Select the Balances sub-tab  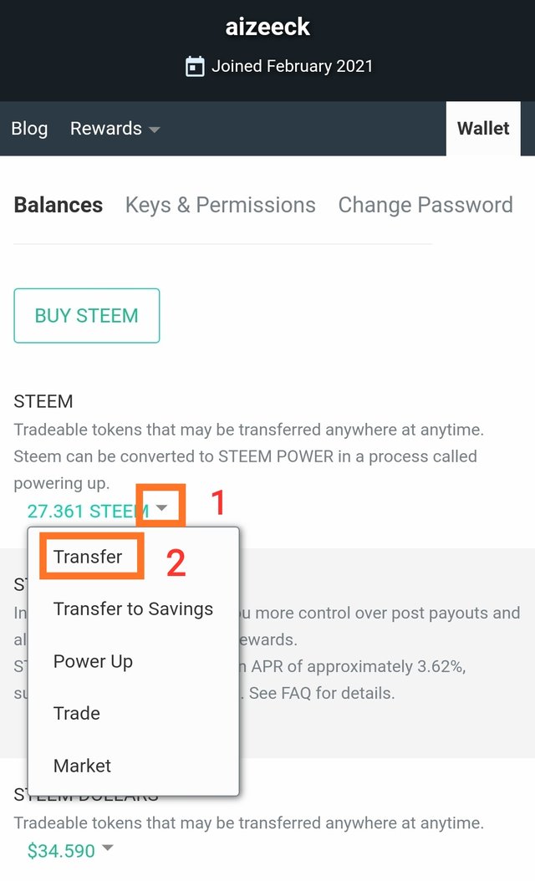(x=59, y=205)
